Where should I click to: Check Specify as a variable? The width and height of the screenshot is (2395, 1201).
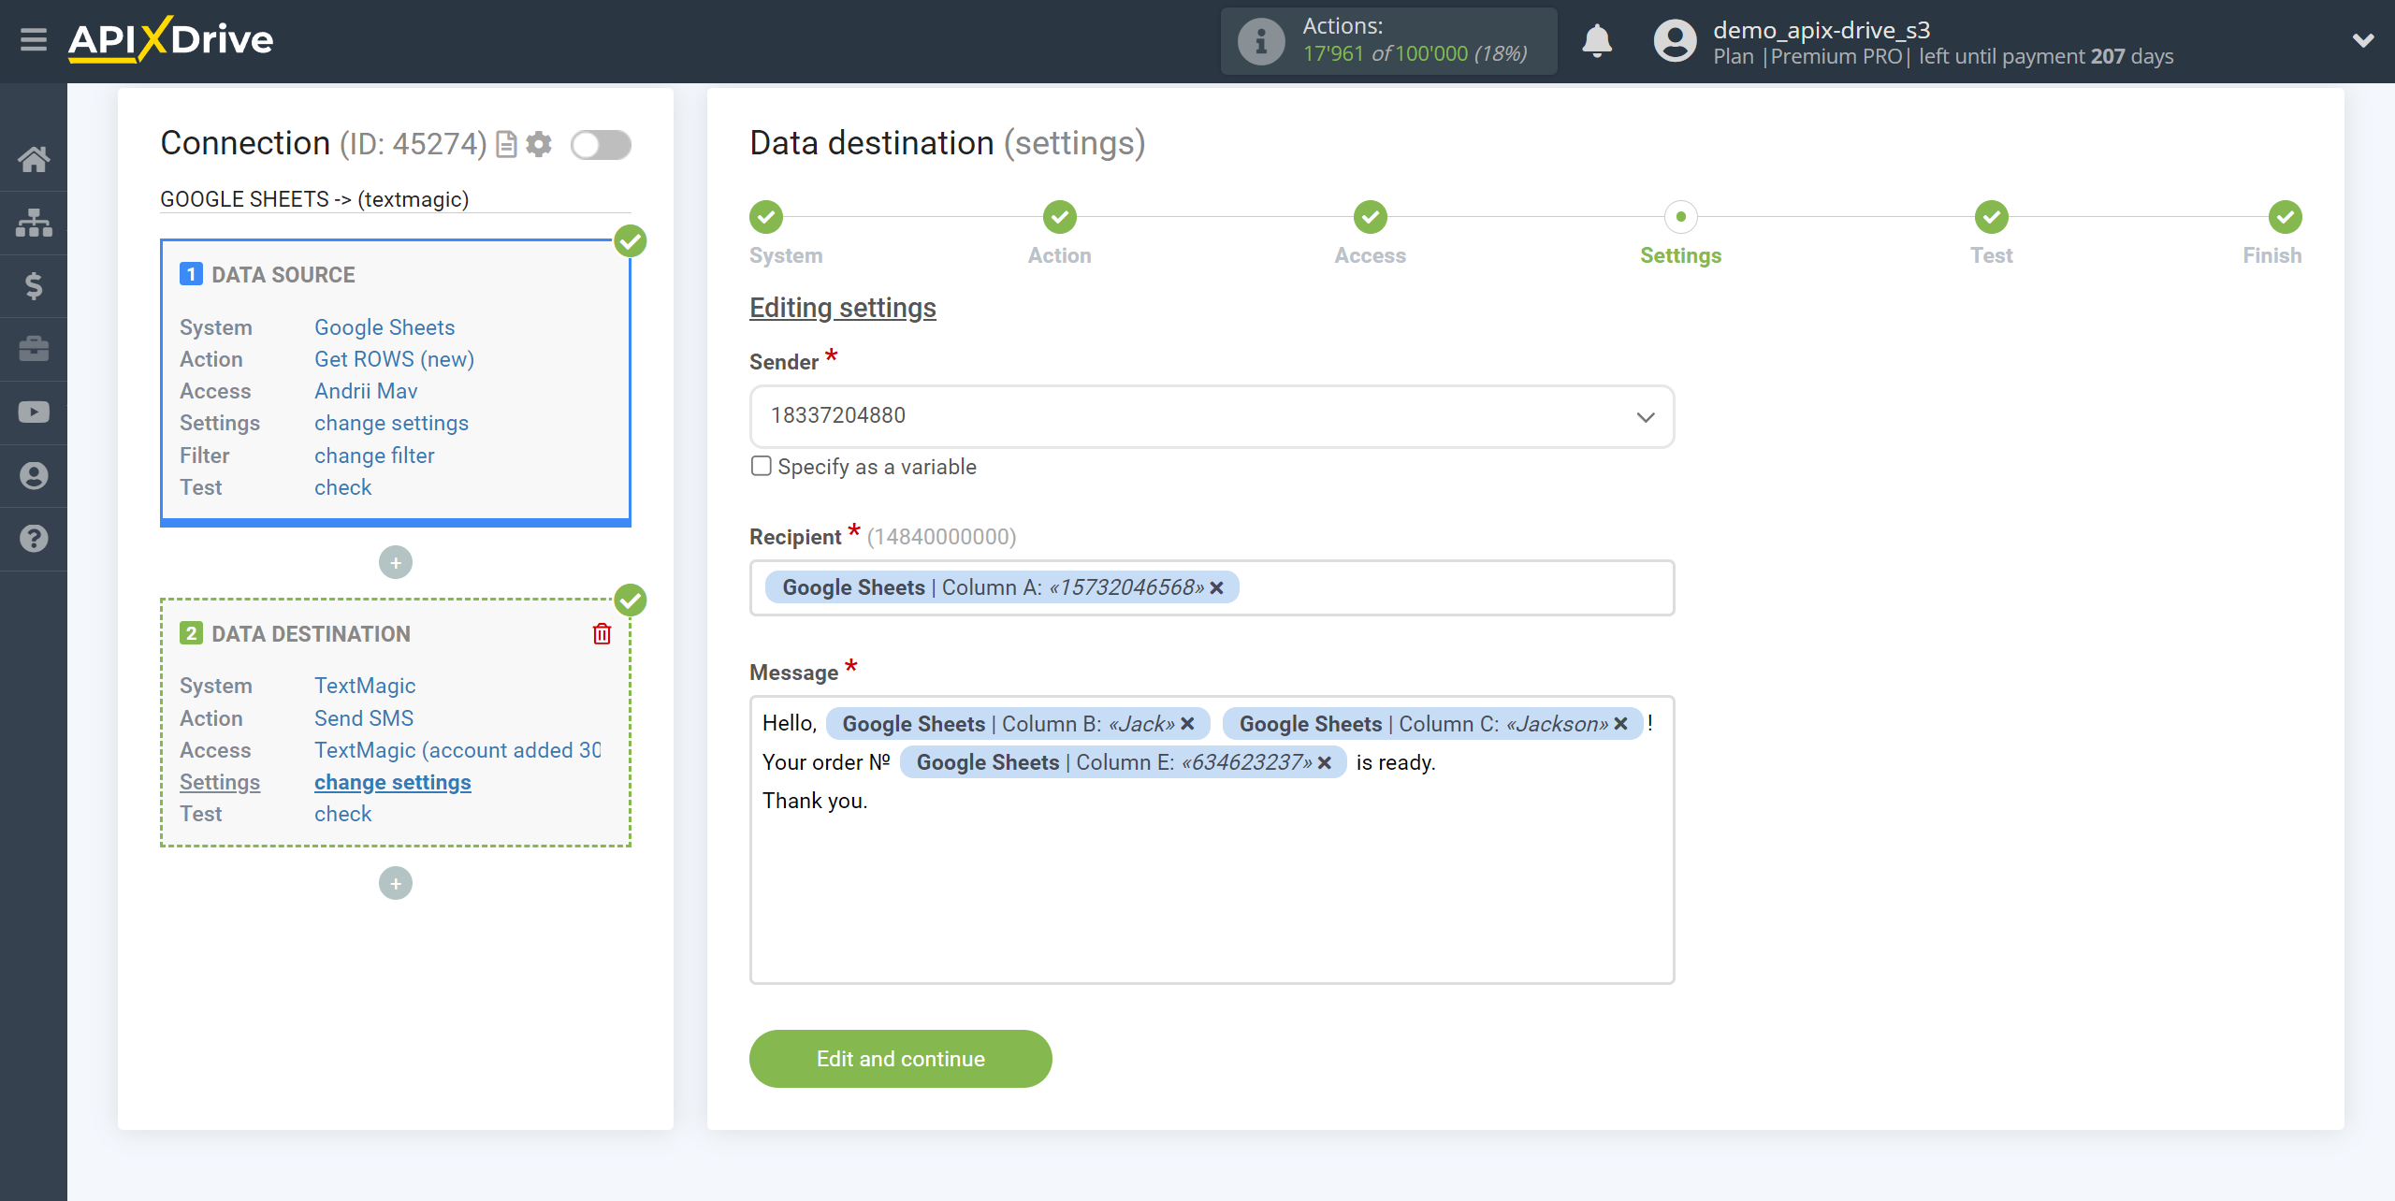click(762, 466)
